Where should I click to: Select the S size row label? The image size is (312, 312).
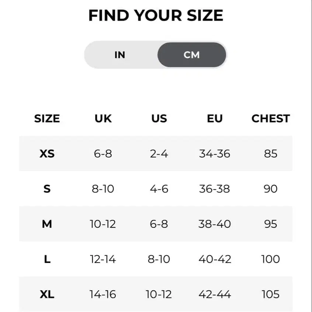[47, 189]
